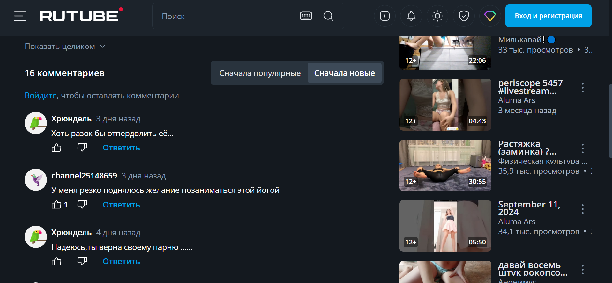The image size is (612, 283).
Task: Expand description with Показать целиком
Action: click(x=65, y=47)
